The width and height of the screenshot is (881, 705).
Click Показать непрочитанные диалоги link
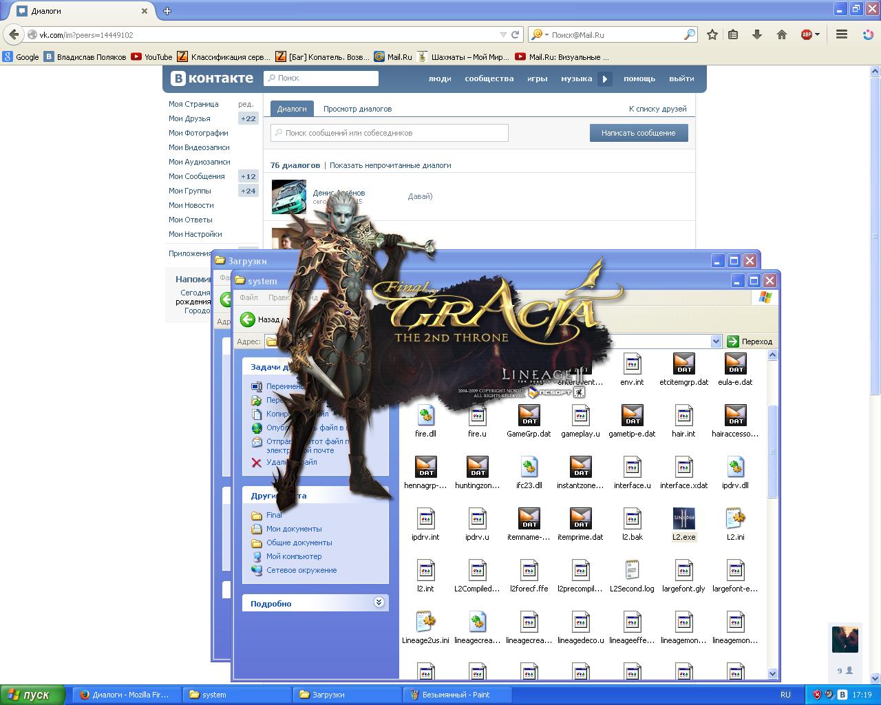click(390, 165)
